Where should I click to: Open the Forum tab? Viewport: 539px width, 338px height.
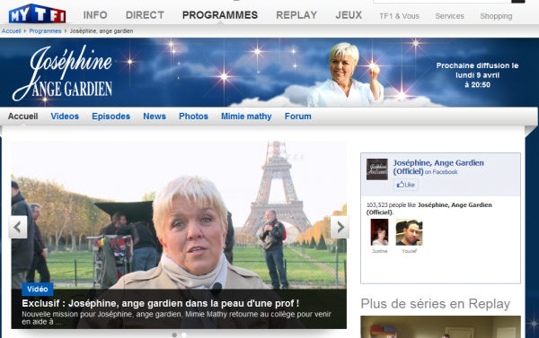tap(298, 117)
